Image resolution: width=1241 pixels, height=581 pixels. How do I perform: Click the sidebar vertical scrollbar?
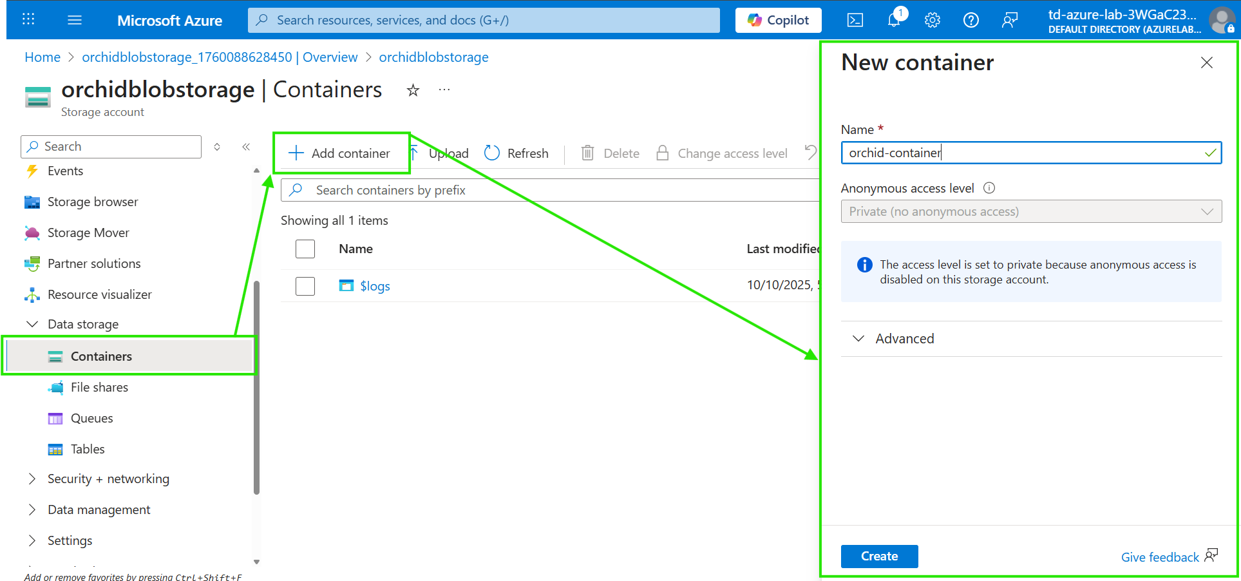(256, 386)
